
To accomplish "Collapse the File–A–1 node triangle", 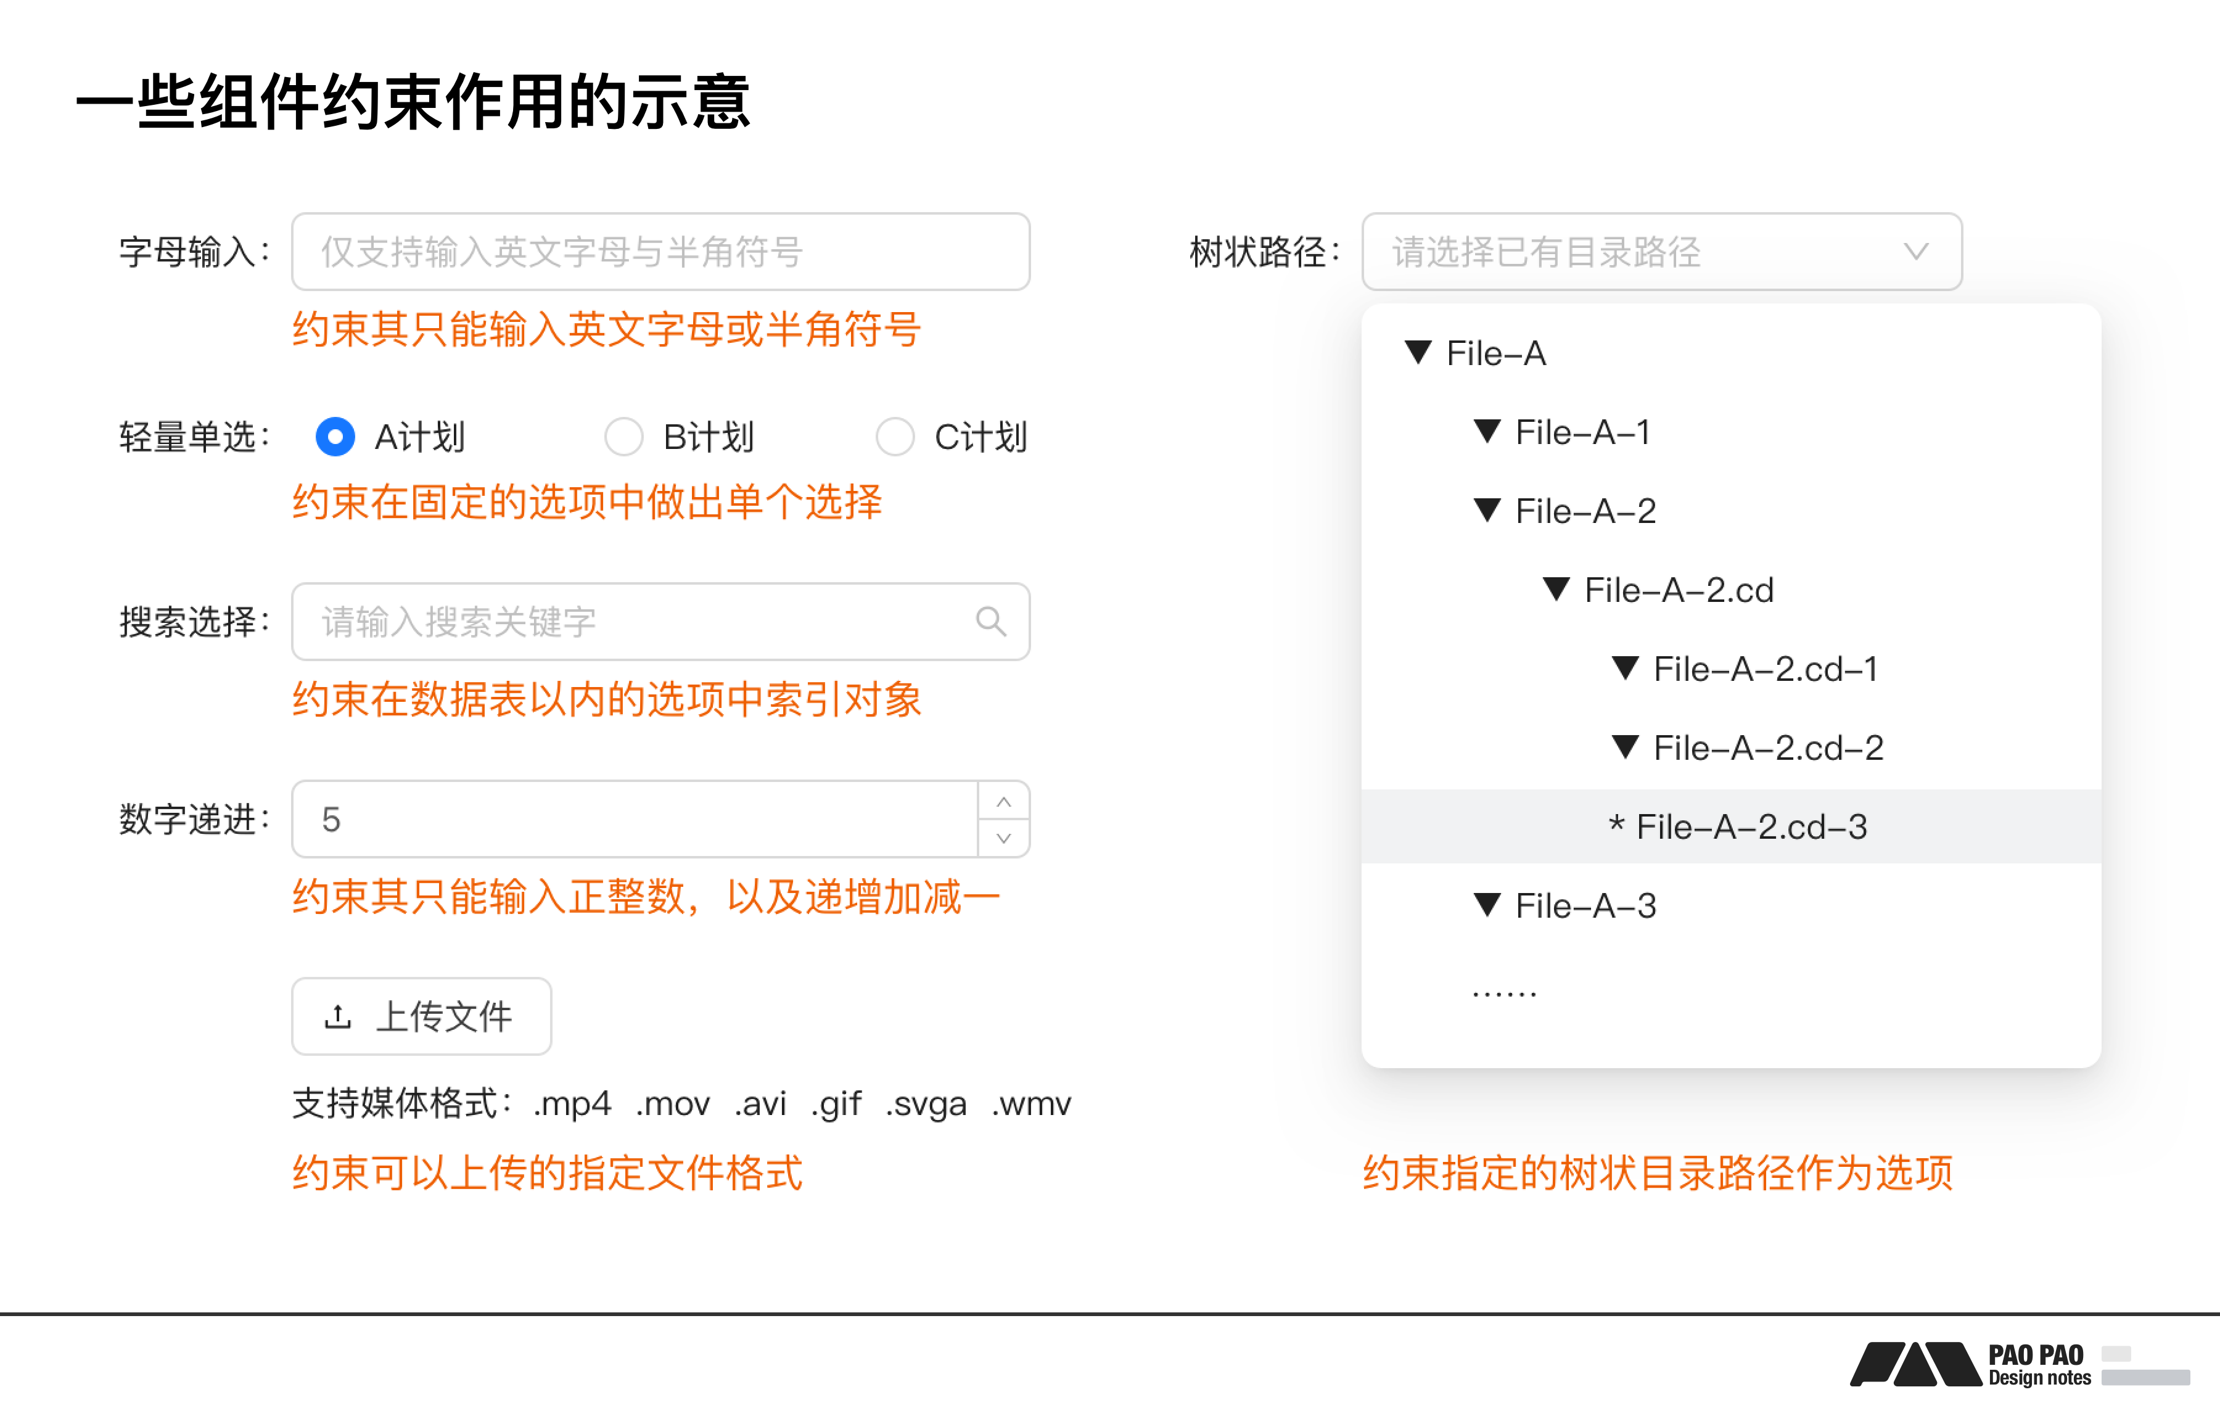I will [x=1487, y=430].
